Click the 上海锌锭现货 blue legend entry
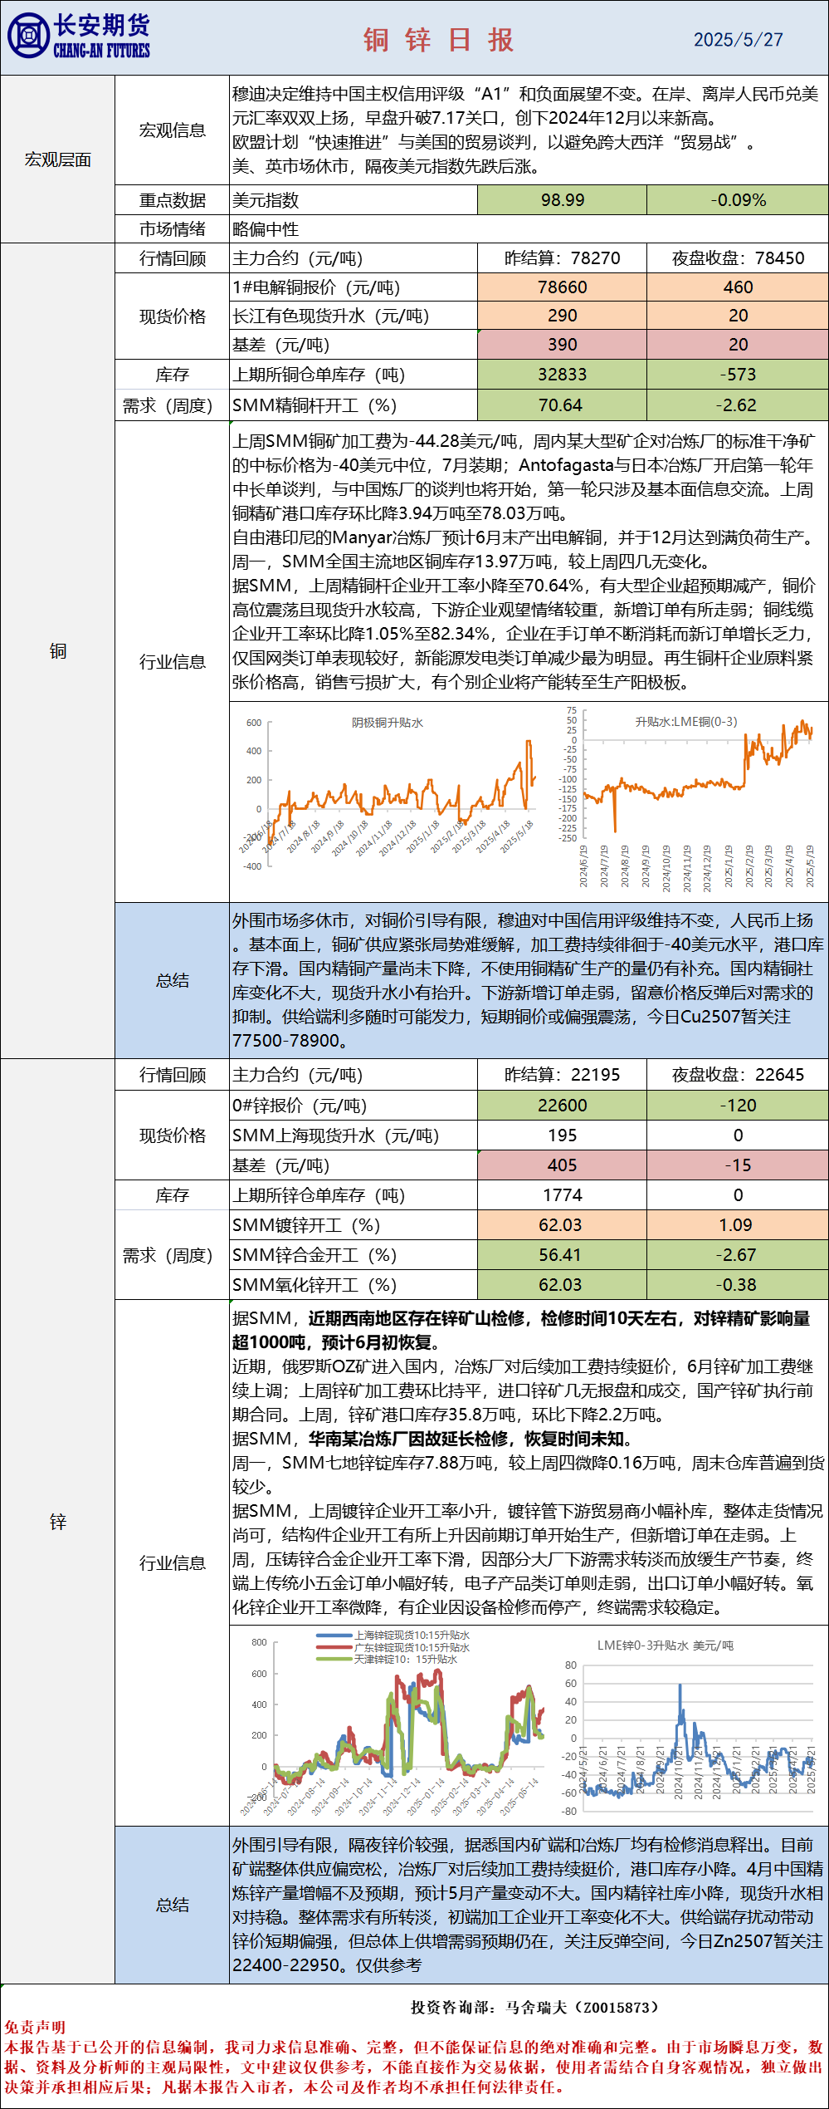 click(393, 1636)
